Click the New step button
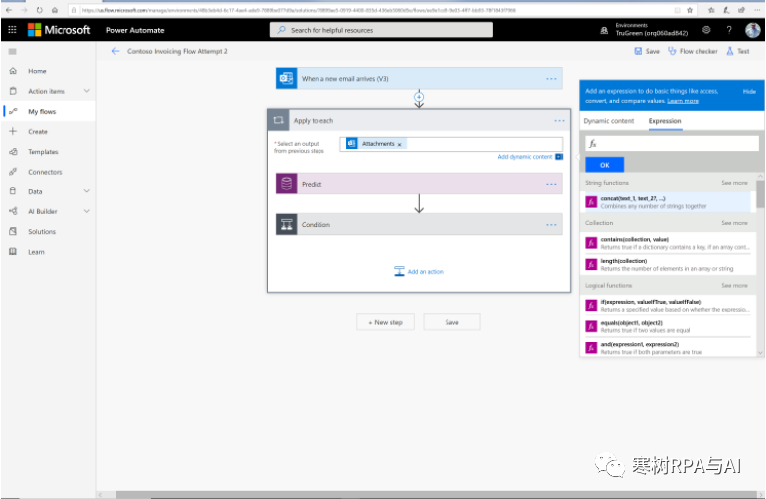The image size is (766, 499). [x=385, y=322]
